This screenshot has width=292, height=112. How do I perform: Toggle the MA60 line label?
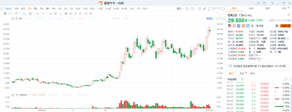(x=71, y=19)
